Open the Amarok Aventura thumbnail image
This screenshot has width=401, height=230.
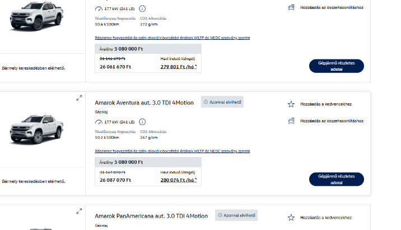[x=36, y=130]
